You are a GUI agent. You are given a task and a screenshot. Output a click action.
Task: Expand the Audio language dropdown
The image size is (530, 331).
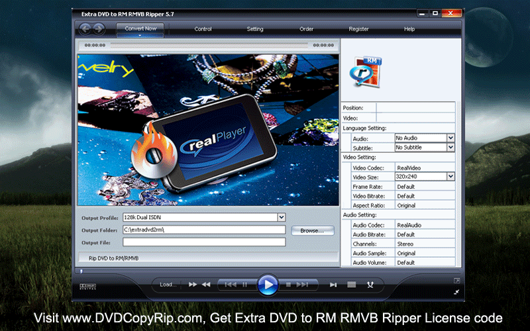[450, 138]
